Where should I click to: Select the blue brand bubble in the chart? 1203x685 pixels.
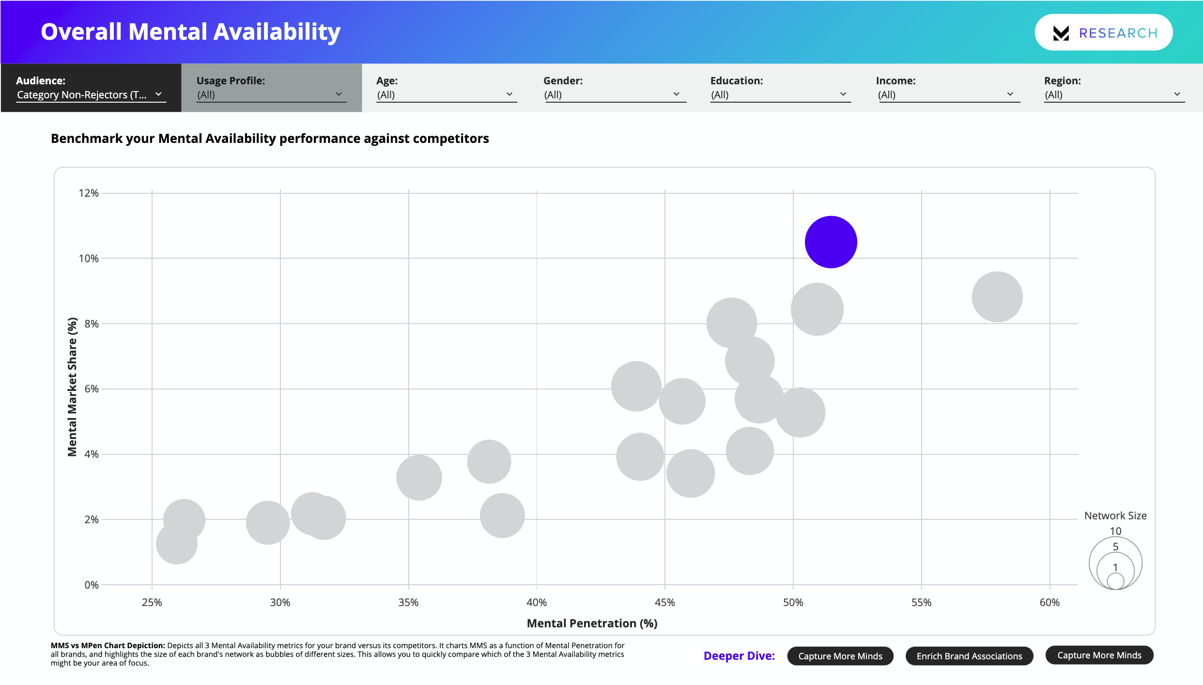[x=831, y=241]
